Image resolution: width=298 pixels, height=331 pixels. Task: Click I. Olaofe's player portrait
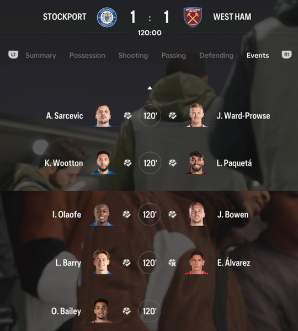pos(102,214)
